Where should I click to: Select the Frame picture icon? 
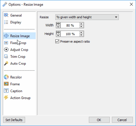coord(6,84)
